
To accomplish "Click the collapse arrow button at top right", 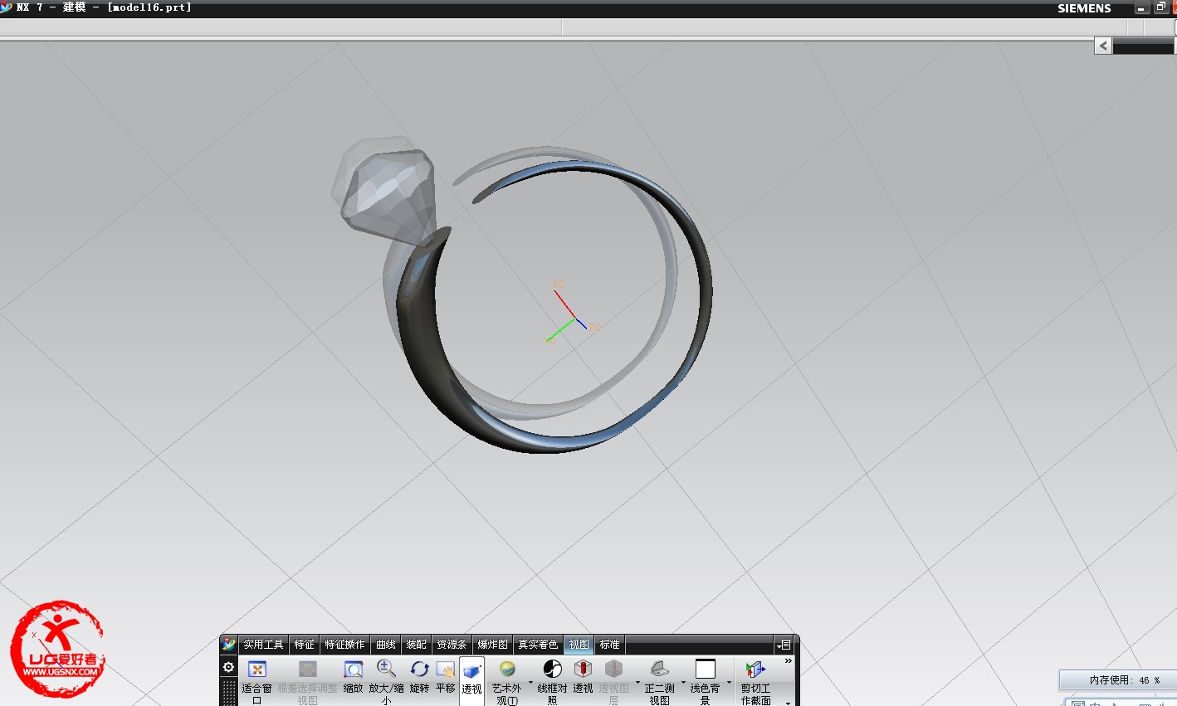I will point(1103,46).
